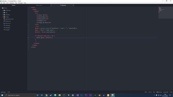Select the img folder in tree

click(x=6, y=13)
